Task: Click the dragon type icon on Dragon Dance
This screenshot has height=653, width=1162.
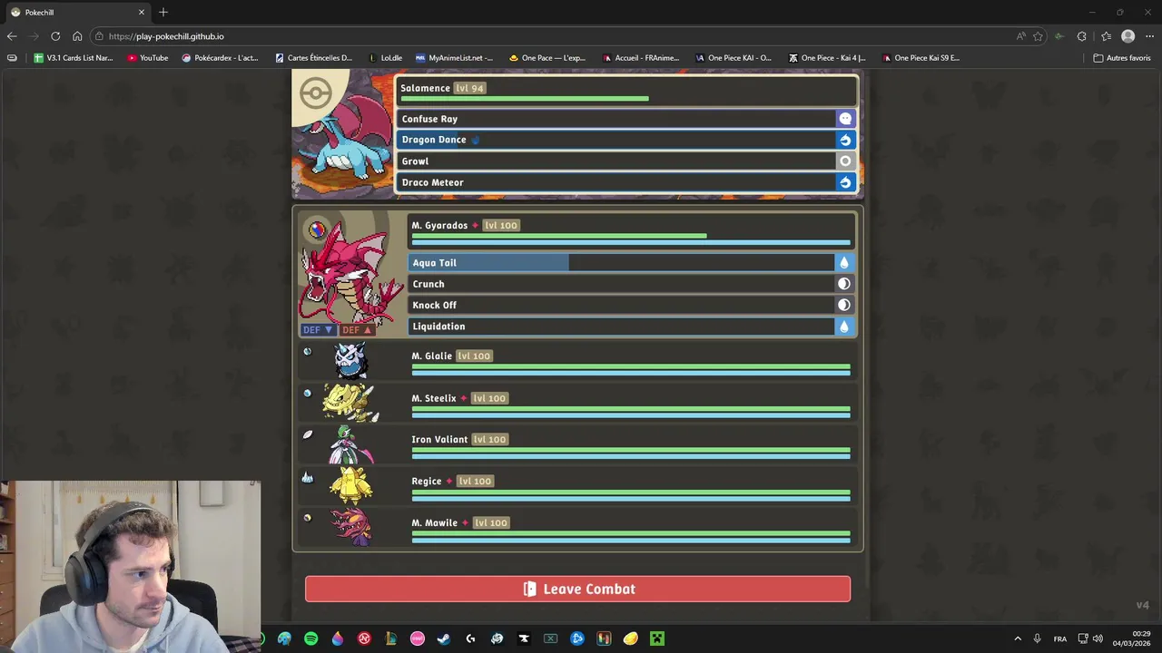Action: coord(845,140)
